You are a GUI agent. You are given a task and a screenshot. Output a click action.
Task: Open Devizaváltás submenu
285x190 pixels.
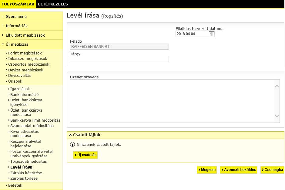pyautogui.click(x=20, y=76)
